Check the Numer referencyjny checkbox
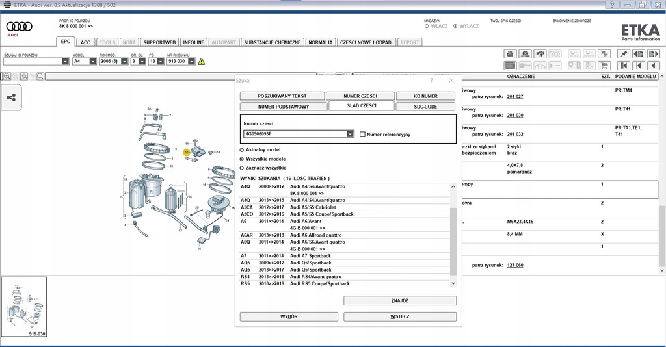 click(x=362, y=134)
